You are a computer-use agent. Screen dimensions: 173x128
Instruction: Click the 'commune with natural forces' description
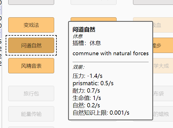[111, 53]
